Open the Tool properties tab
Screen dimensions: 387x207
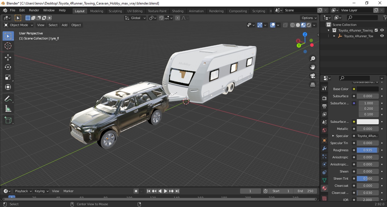(x=324, y=88)
